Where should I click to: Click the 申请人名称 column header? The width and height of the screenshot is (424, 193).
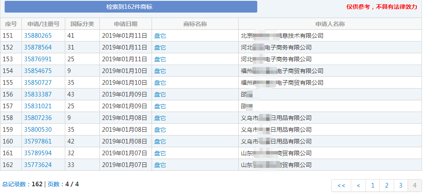(x=330, y=24)
